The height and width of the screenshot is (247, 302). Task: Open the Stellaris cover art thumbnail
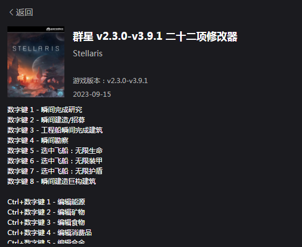[x=36, y=61]
